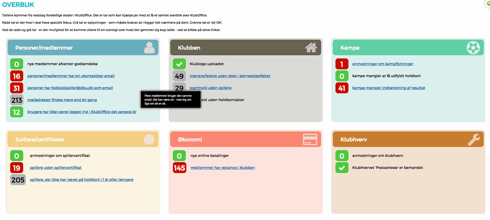Click the grey 213 duplicate mail badge

click(x=17, y=100)
